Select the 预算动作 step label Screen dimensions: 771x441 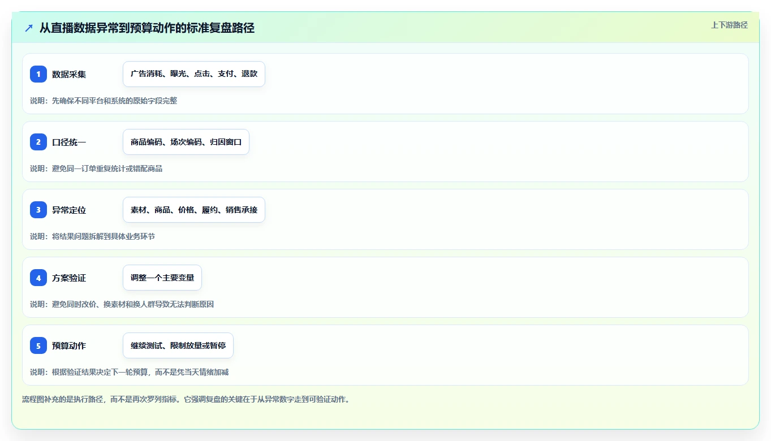pos(69,345)
